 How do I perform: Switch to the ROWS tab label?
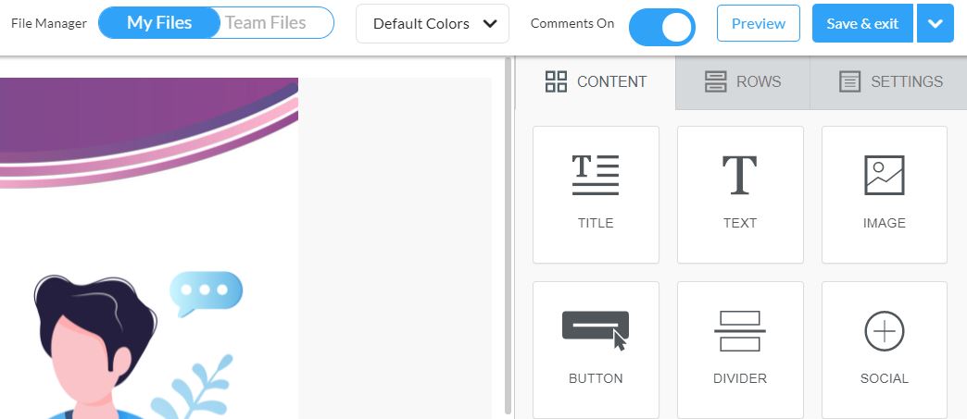[759, 81]
